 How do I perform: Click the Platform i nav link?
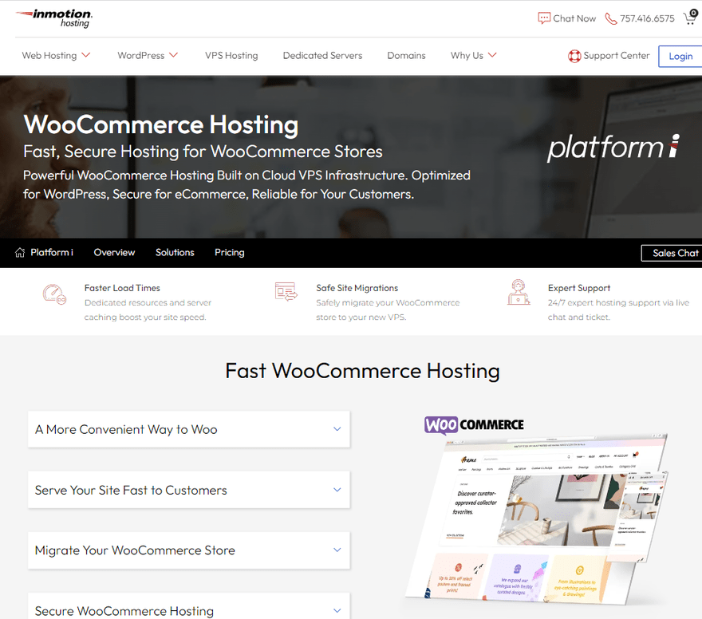click(x=52, y=252)
